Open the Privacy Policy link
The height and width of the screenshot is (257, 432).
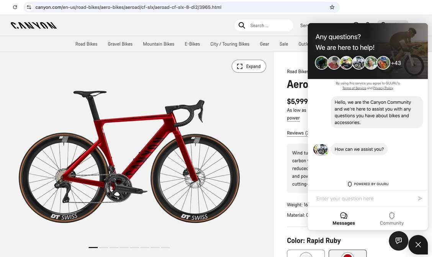(383, 88)
